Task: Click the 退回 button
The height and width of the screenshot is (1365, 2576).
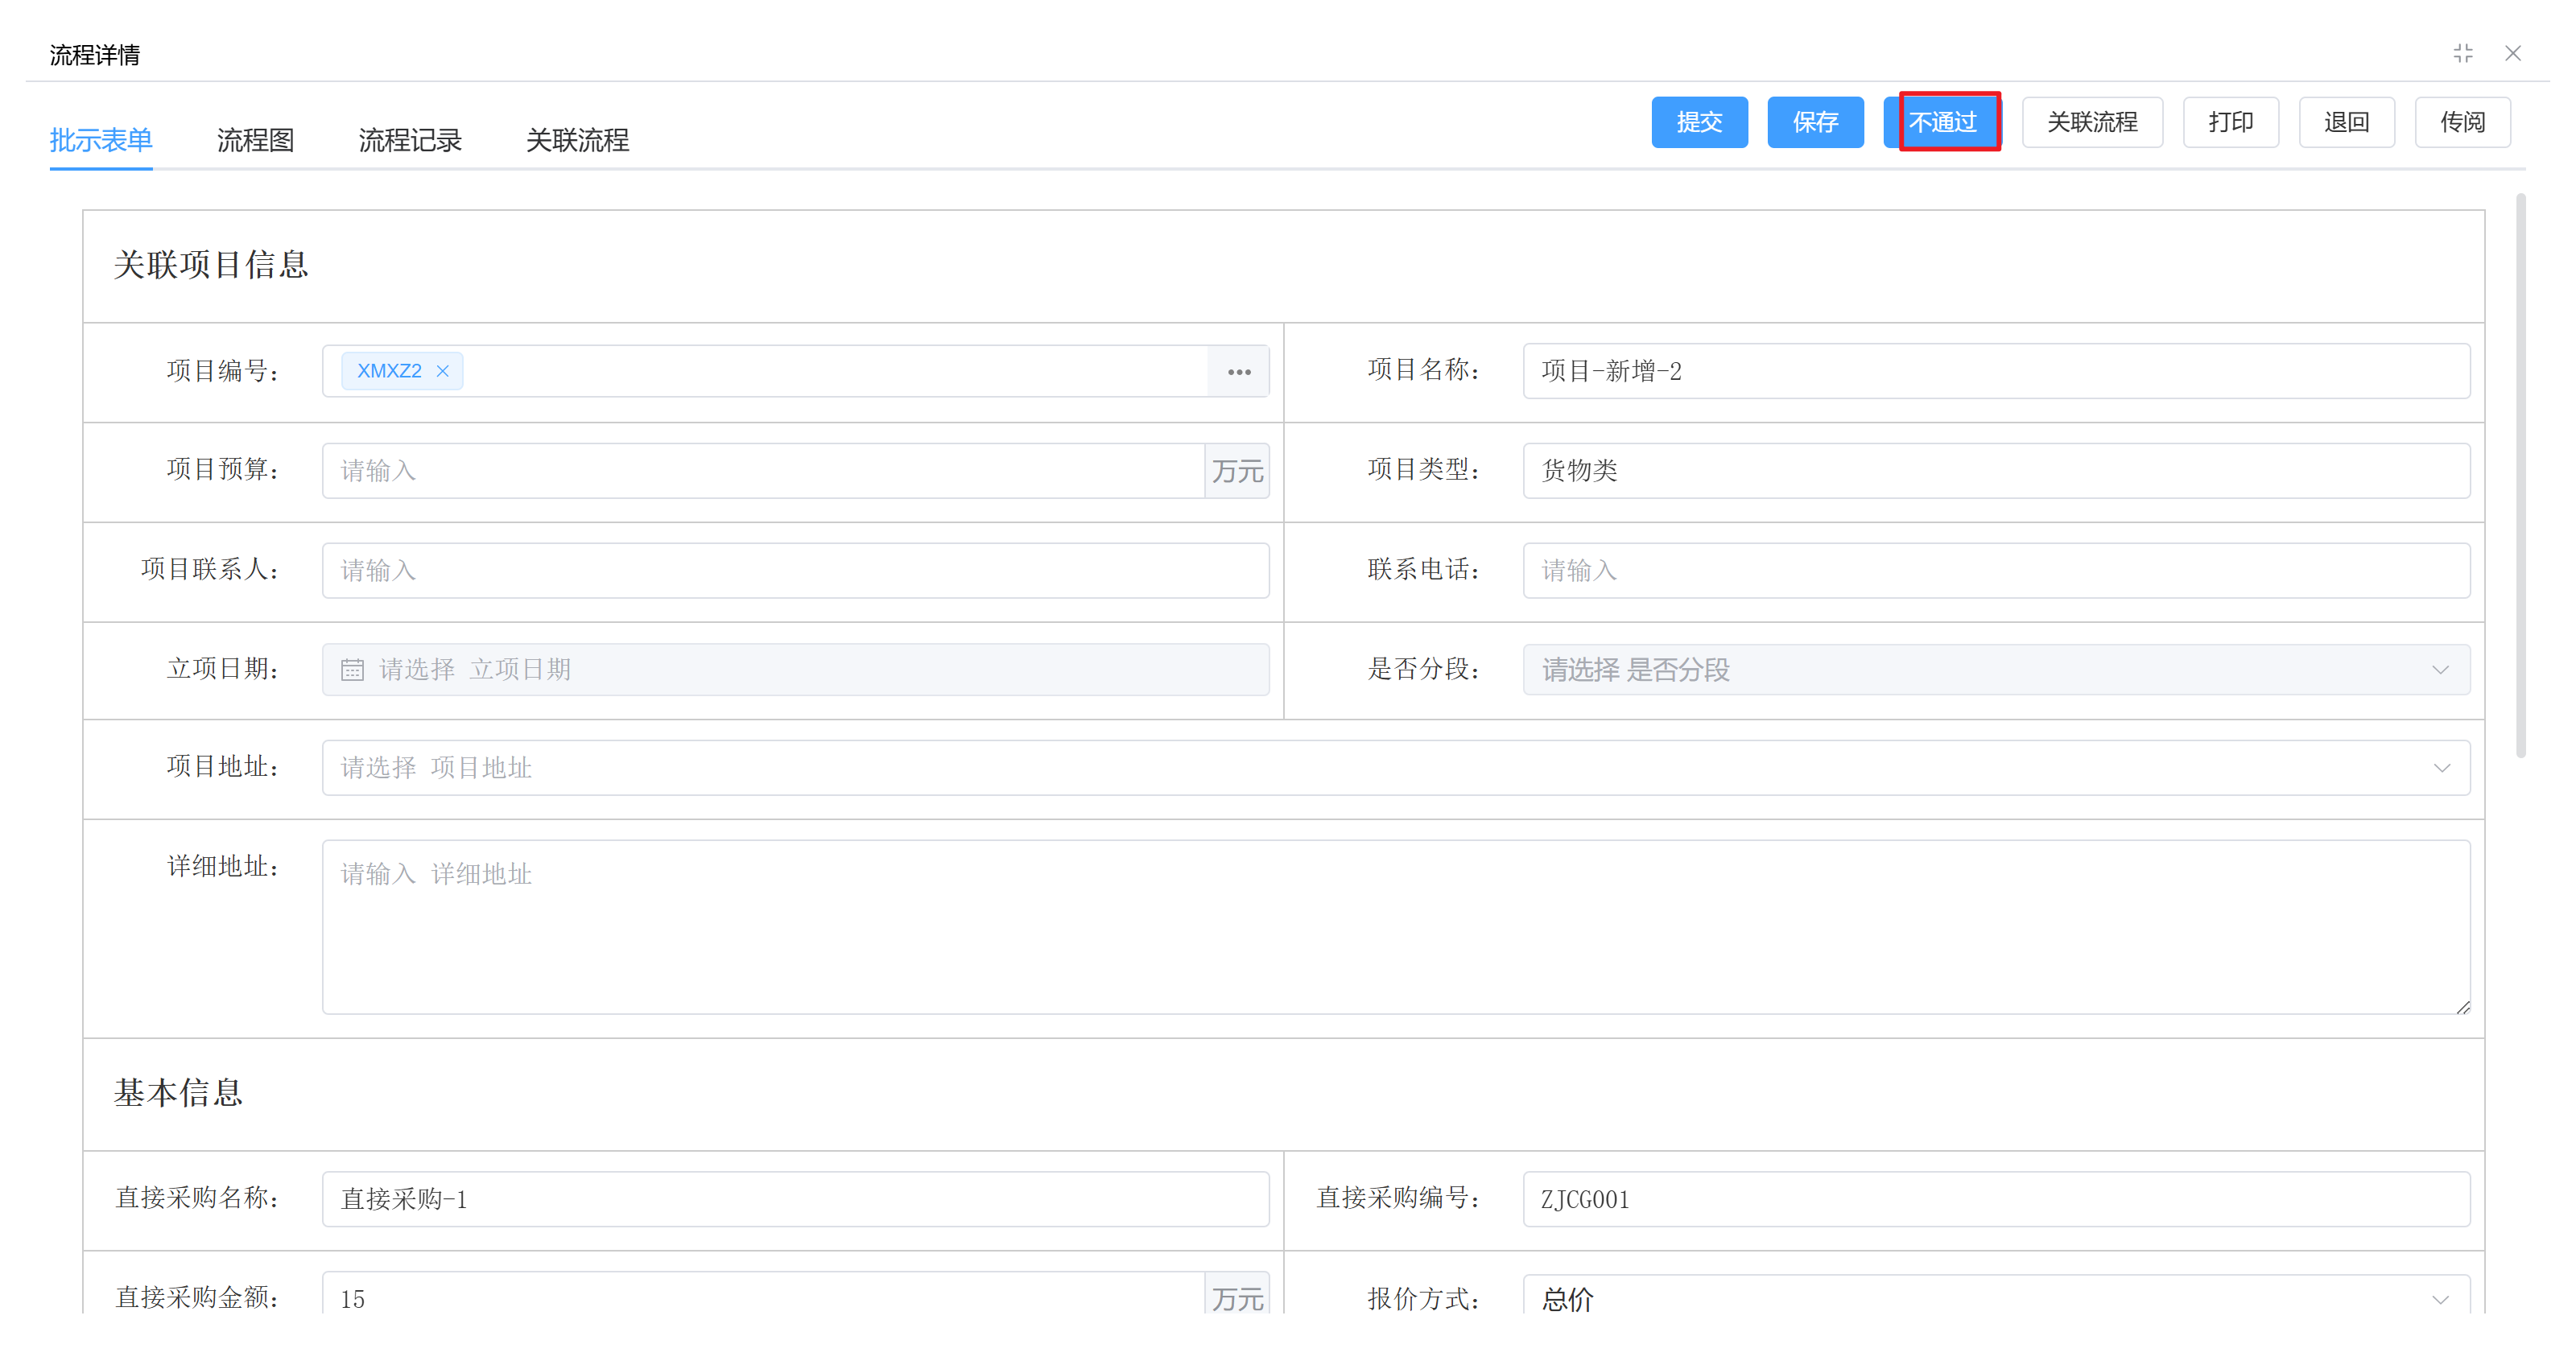Action: pyautogui.click(x=2346, y=122)
